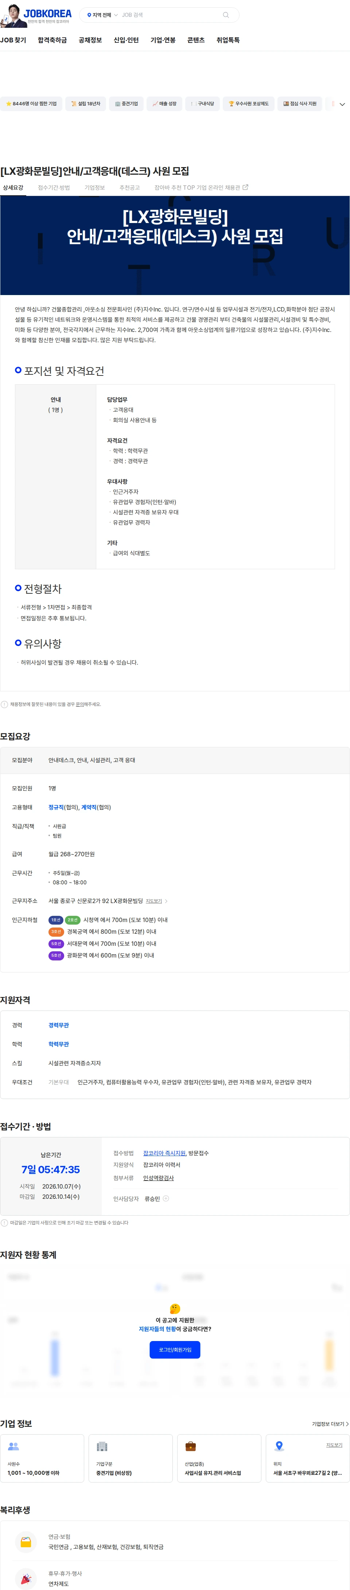Open the 공채정보 menu
Image resolution: width=350 pixels, height=1590 pixels.
click(x=90, y=40)
